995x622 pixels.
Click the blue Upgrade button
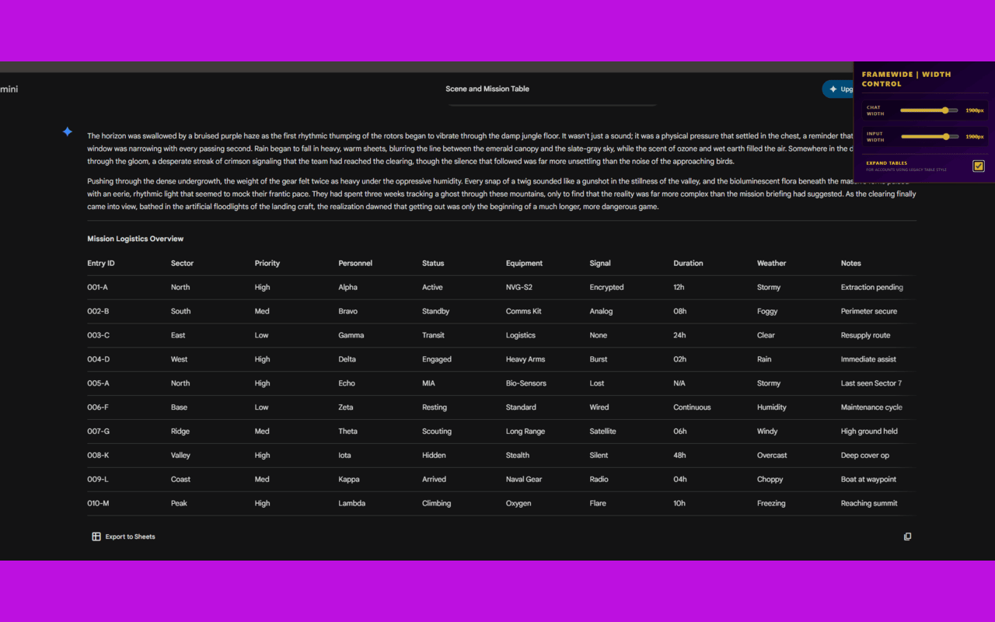(x=838, y=89)
